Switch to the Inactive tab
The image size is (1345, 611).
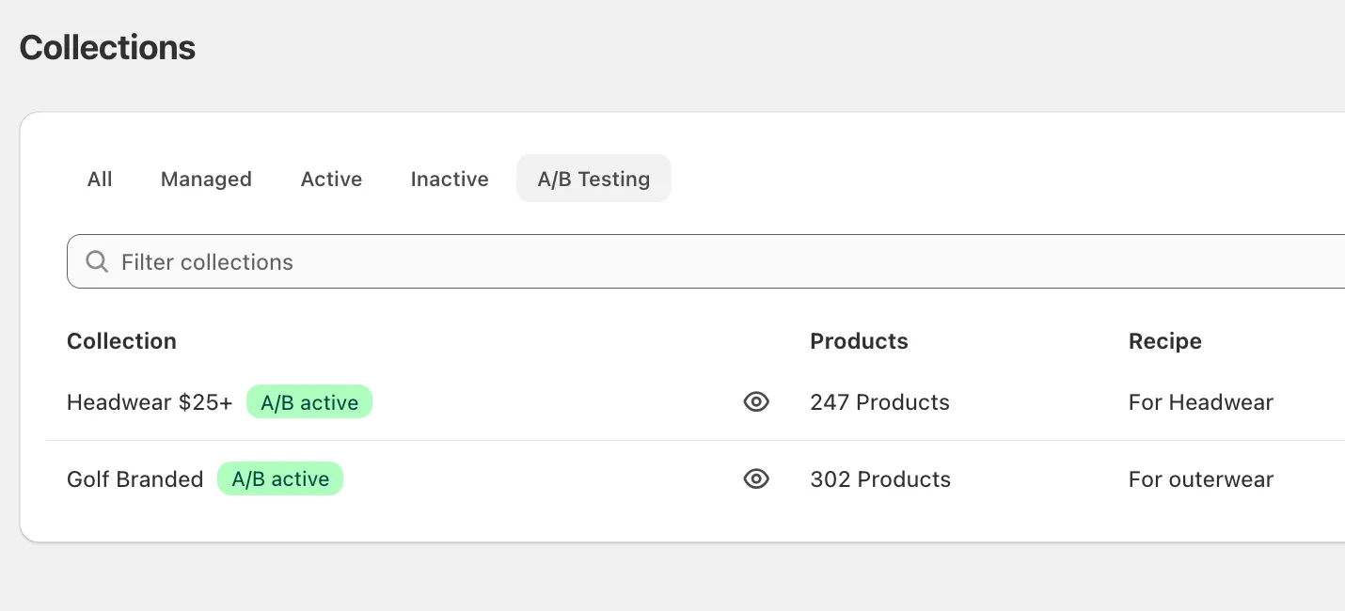tap(450, 179)
